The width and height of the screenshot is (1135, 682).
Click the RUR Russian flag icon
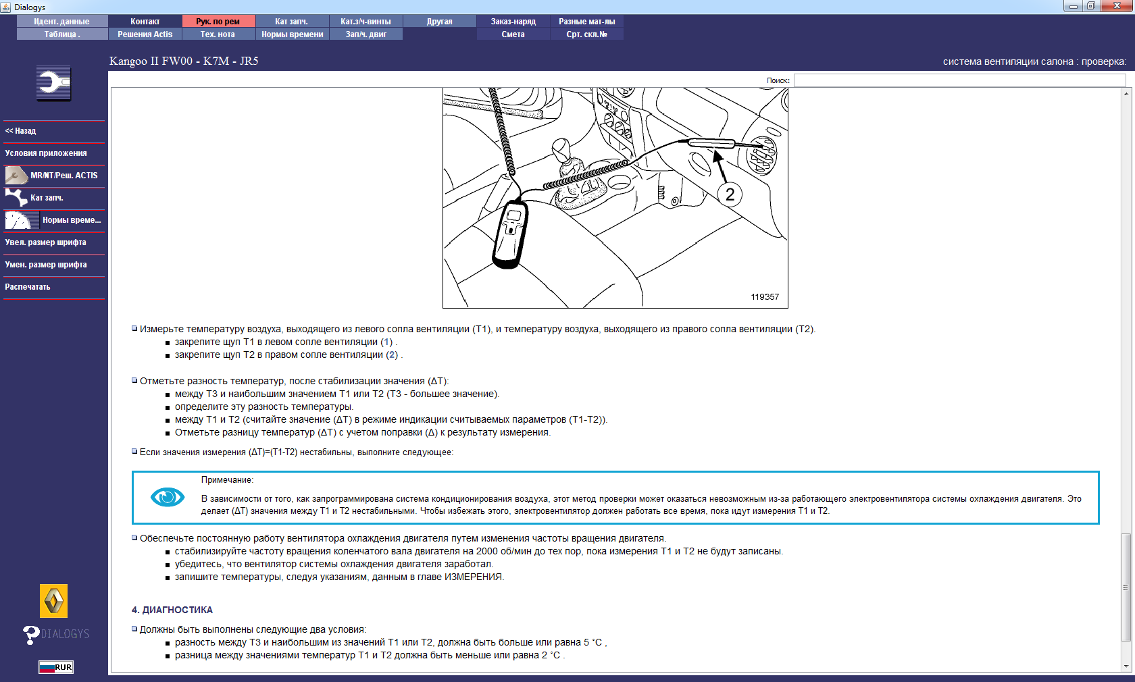55,667
